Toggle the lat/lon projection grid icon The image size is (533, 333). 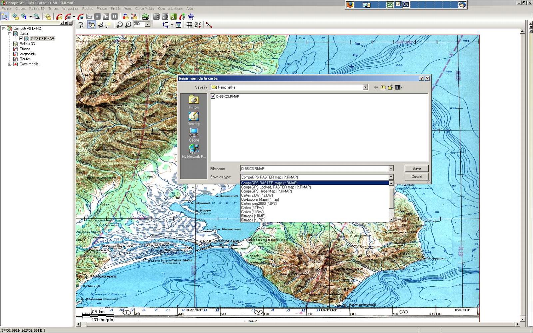point(198,25)
